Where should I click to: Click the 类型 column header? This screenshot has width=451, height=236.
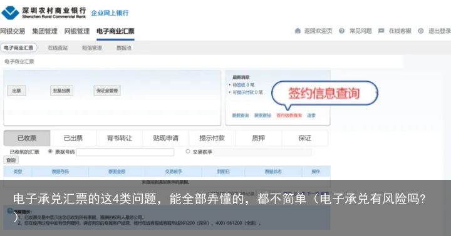[18, 172]
